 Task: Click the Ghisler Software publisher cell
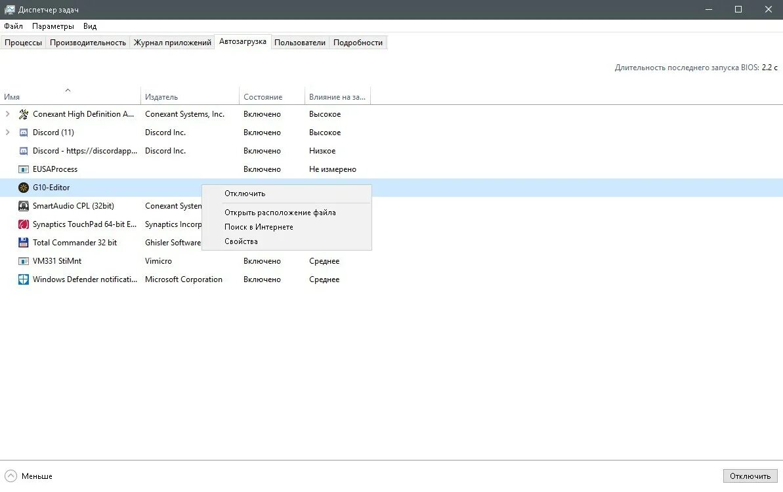click(173, 243)
